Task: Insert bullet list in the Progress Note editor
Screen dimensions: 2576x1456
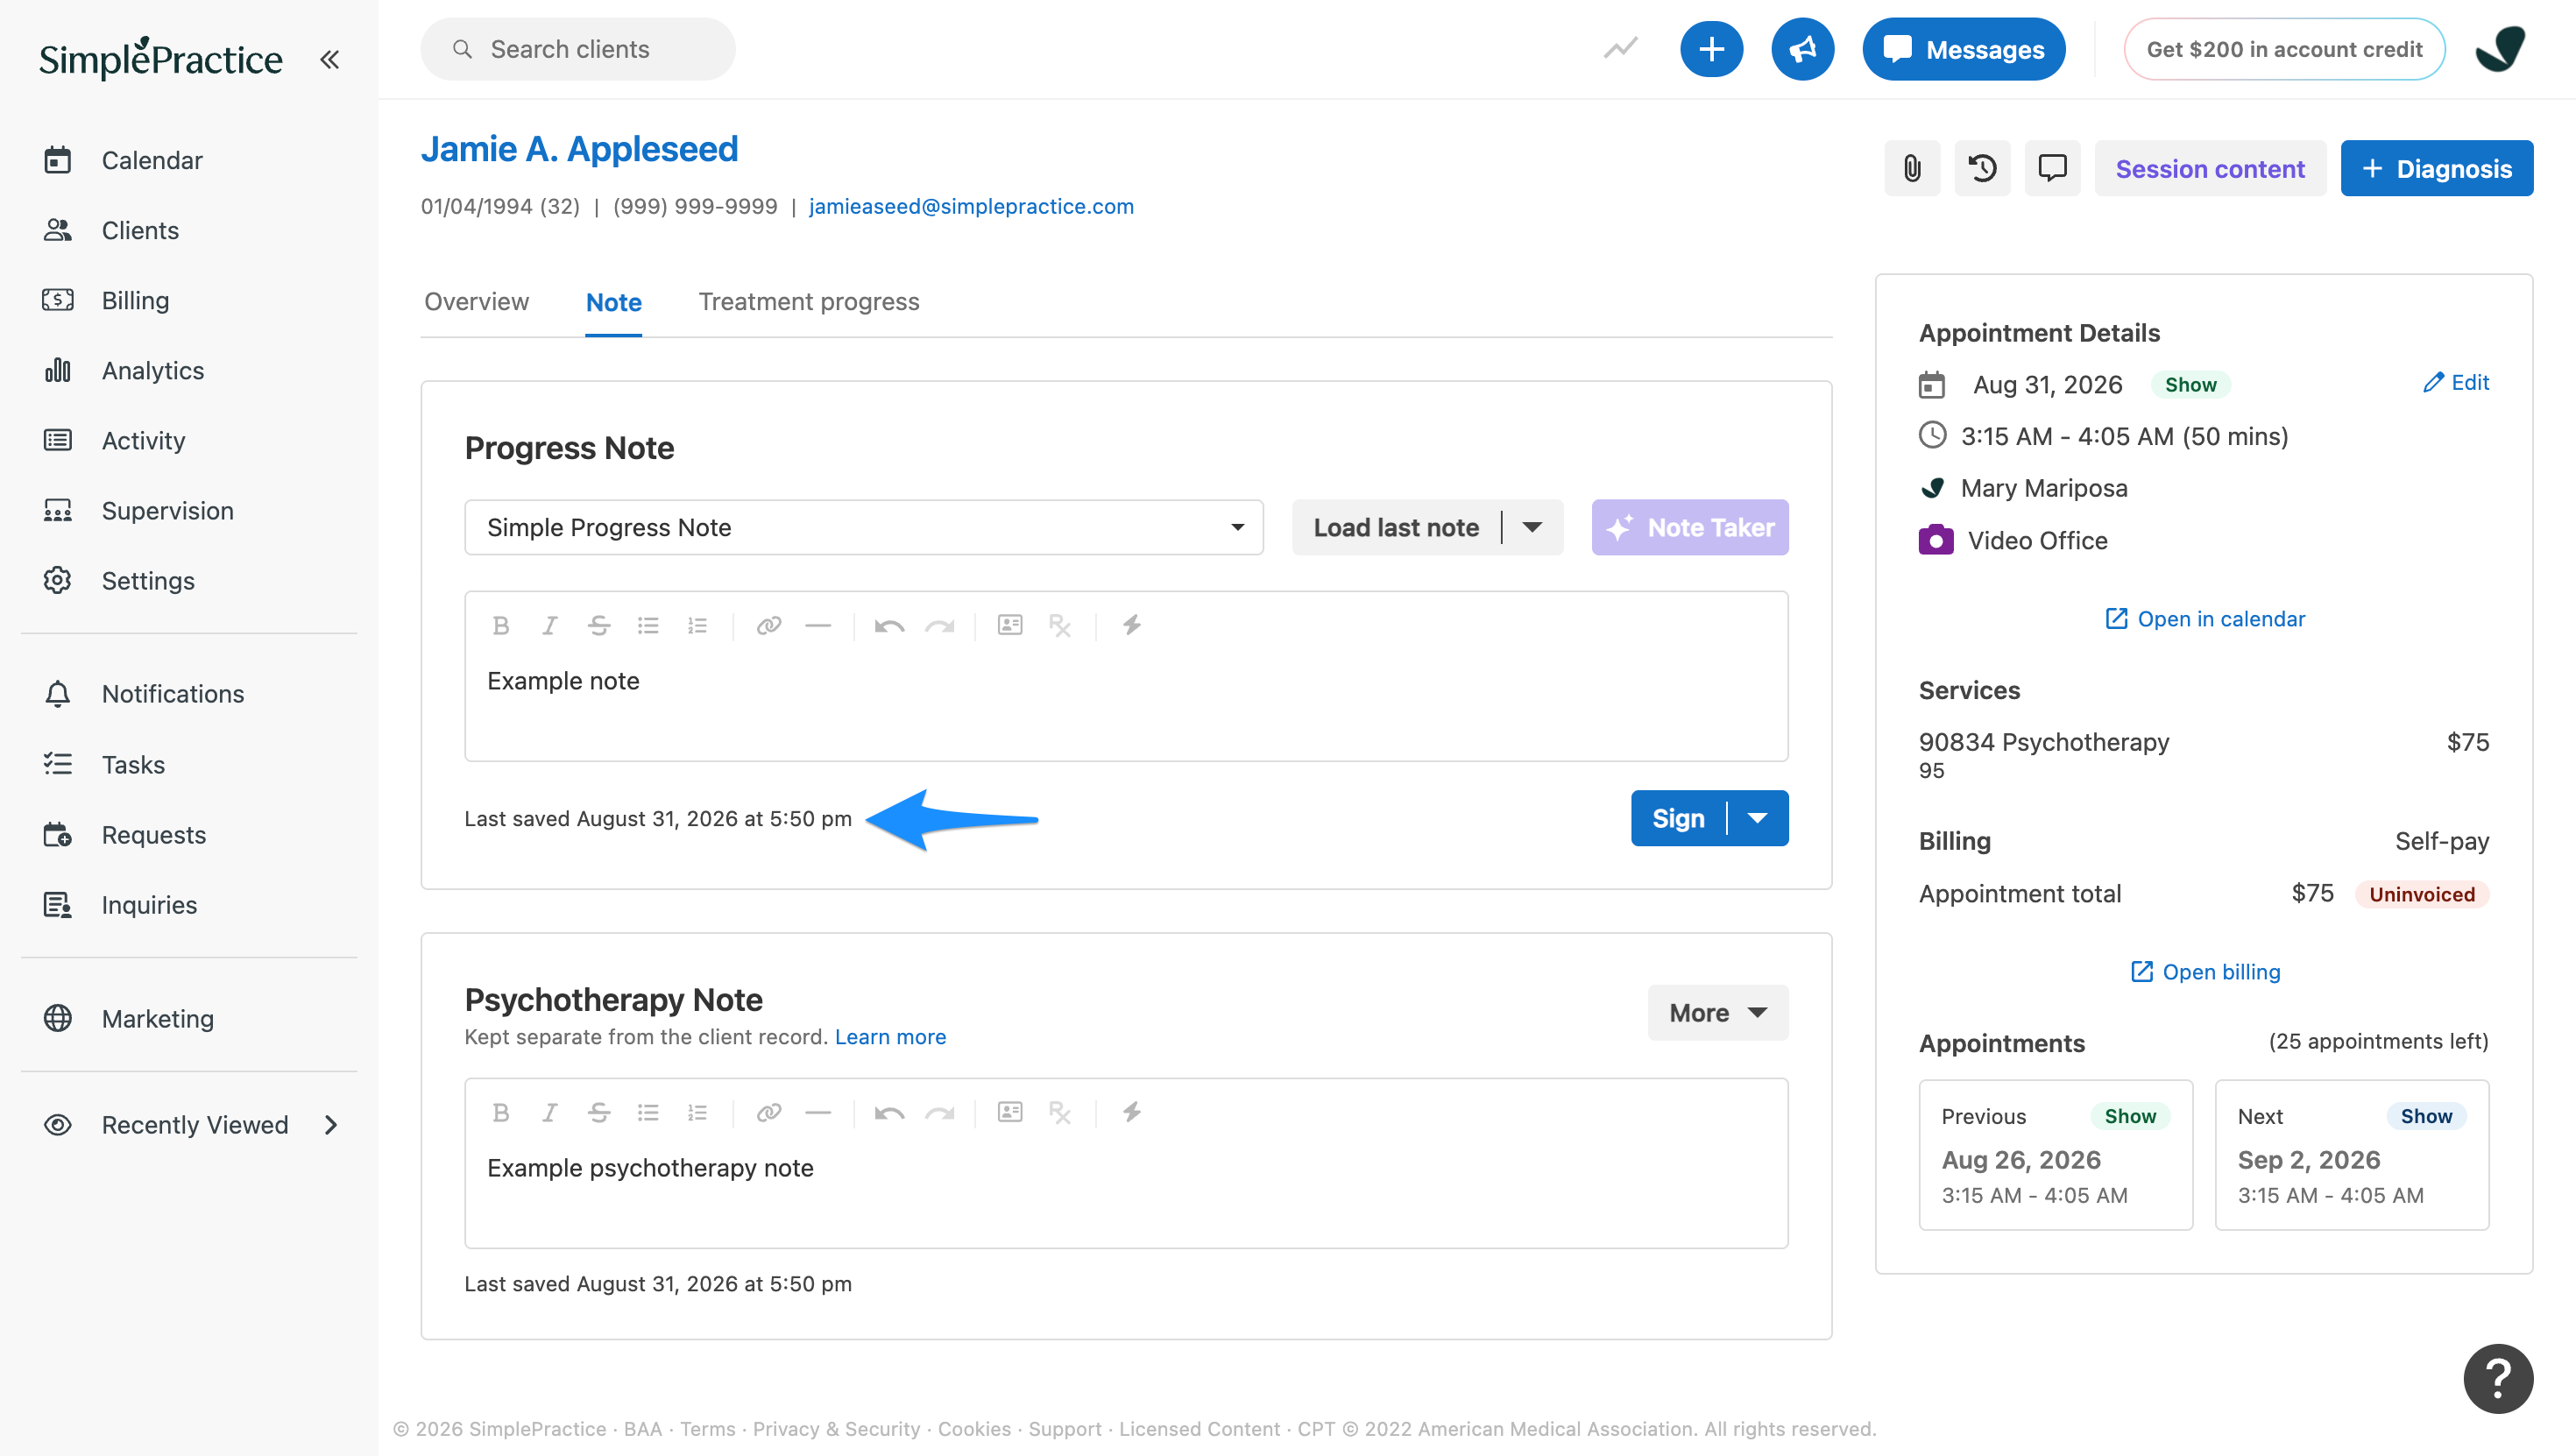Action: (648, 626)
